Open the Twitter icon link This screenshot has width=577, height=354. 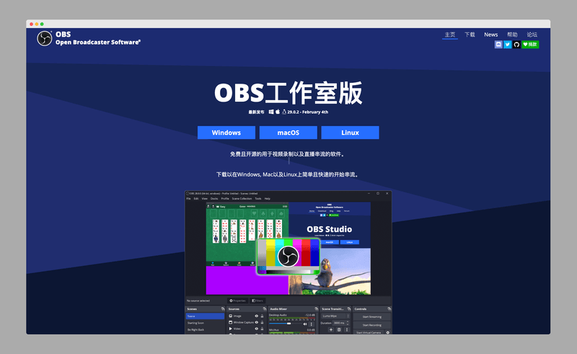(508, 45)
